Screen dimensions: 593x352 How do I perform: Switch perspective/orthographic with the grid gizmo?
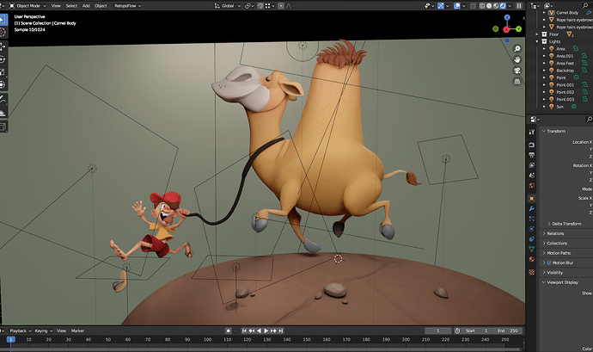[517, 82]
